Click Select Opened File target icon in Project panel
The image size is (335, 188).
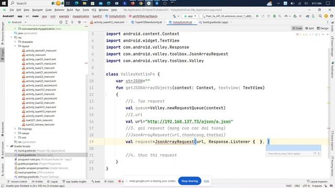[x=61, y=22]
